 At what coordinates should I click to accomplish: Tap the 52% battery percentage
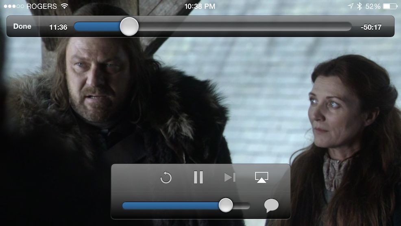point(373,6)
